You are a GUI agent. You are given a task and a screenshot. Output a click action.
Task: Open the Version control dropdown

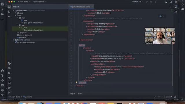coord(40,2)
